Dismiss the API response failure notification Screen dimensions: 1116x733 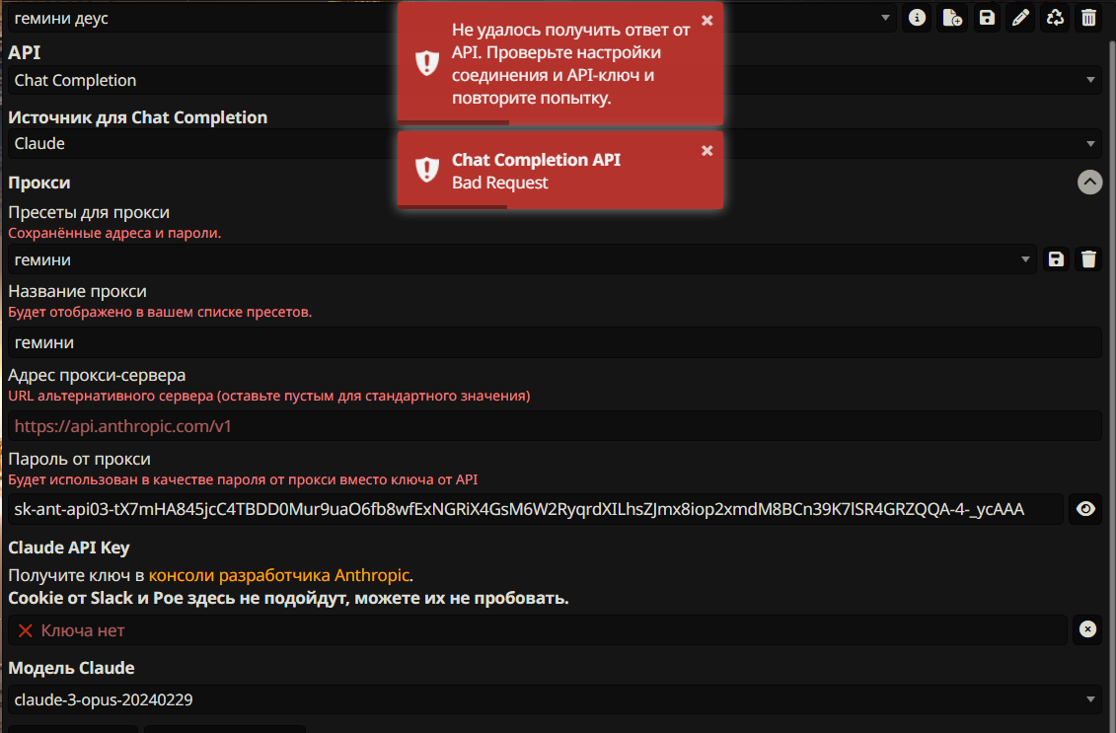pyautogui.click(x=707, y=21)
